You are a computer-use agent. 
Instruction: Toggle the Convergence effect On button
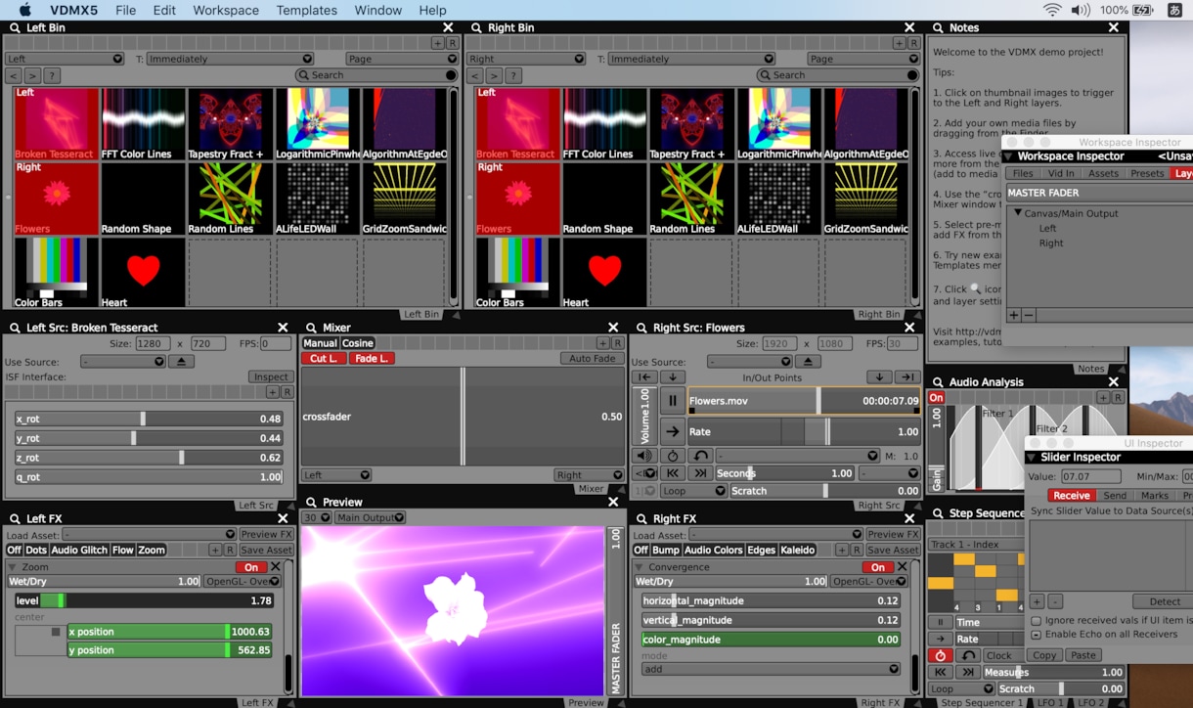pyautogui.click(x=878, y=567)
